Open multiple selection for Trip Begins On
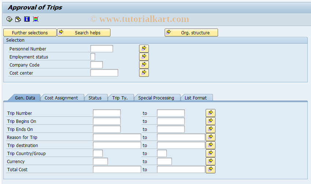311x184 pixels. 210,121
